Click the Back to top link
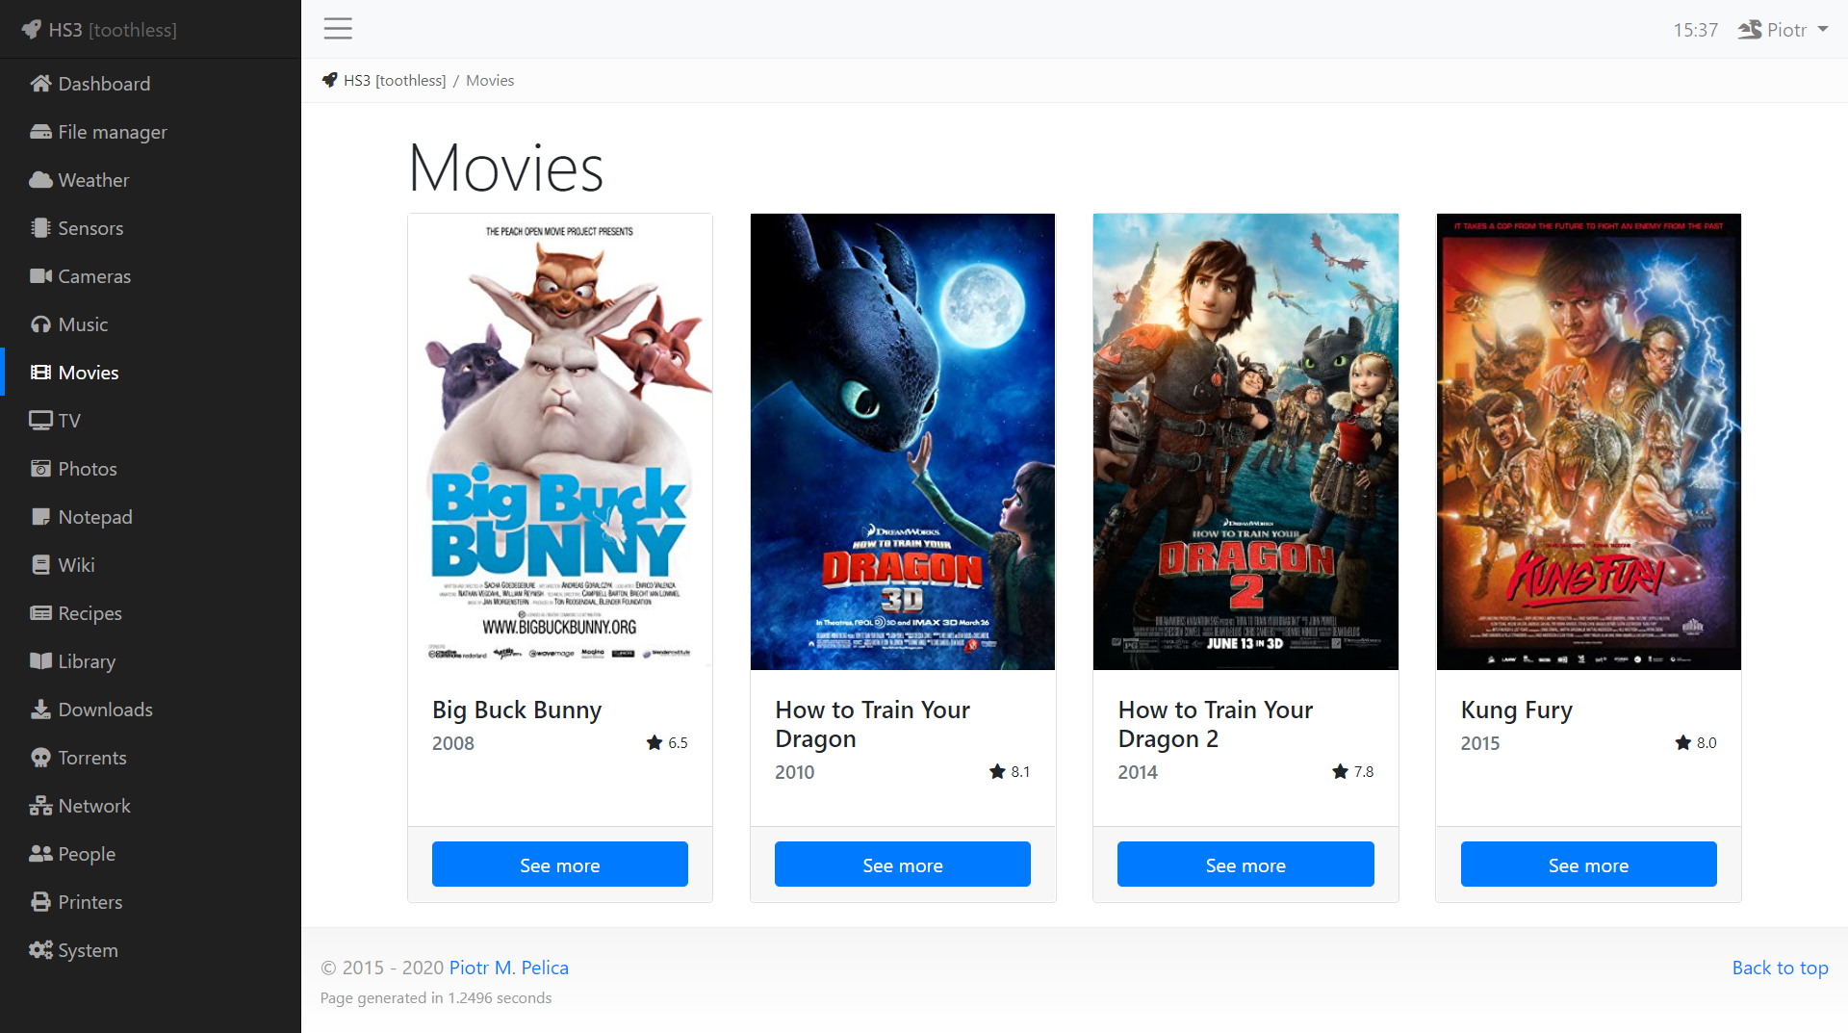Image resolution: width=1848 pixels, height=1033 pixels. tap(1780, 968)
